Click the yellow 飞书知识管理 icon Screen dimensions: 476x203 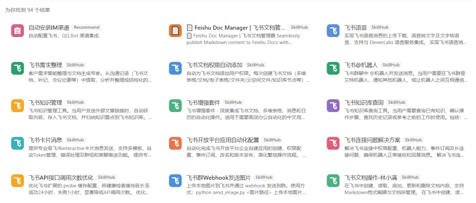[x=17, y=106]
